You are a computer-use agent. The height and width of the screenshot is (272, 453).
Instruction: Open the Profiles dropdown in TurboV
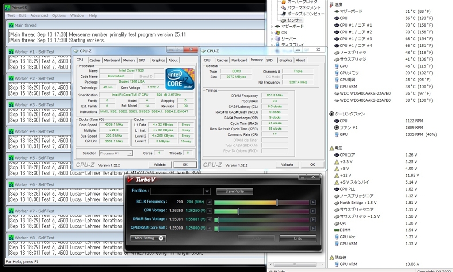click(207, 191)
